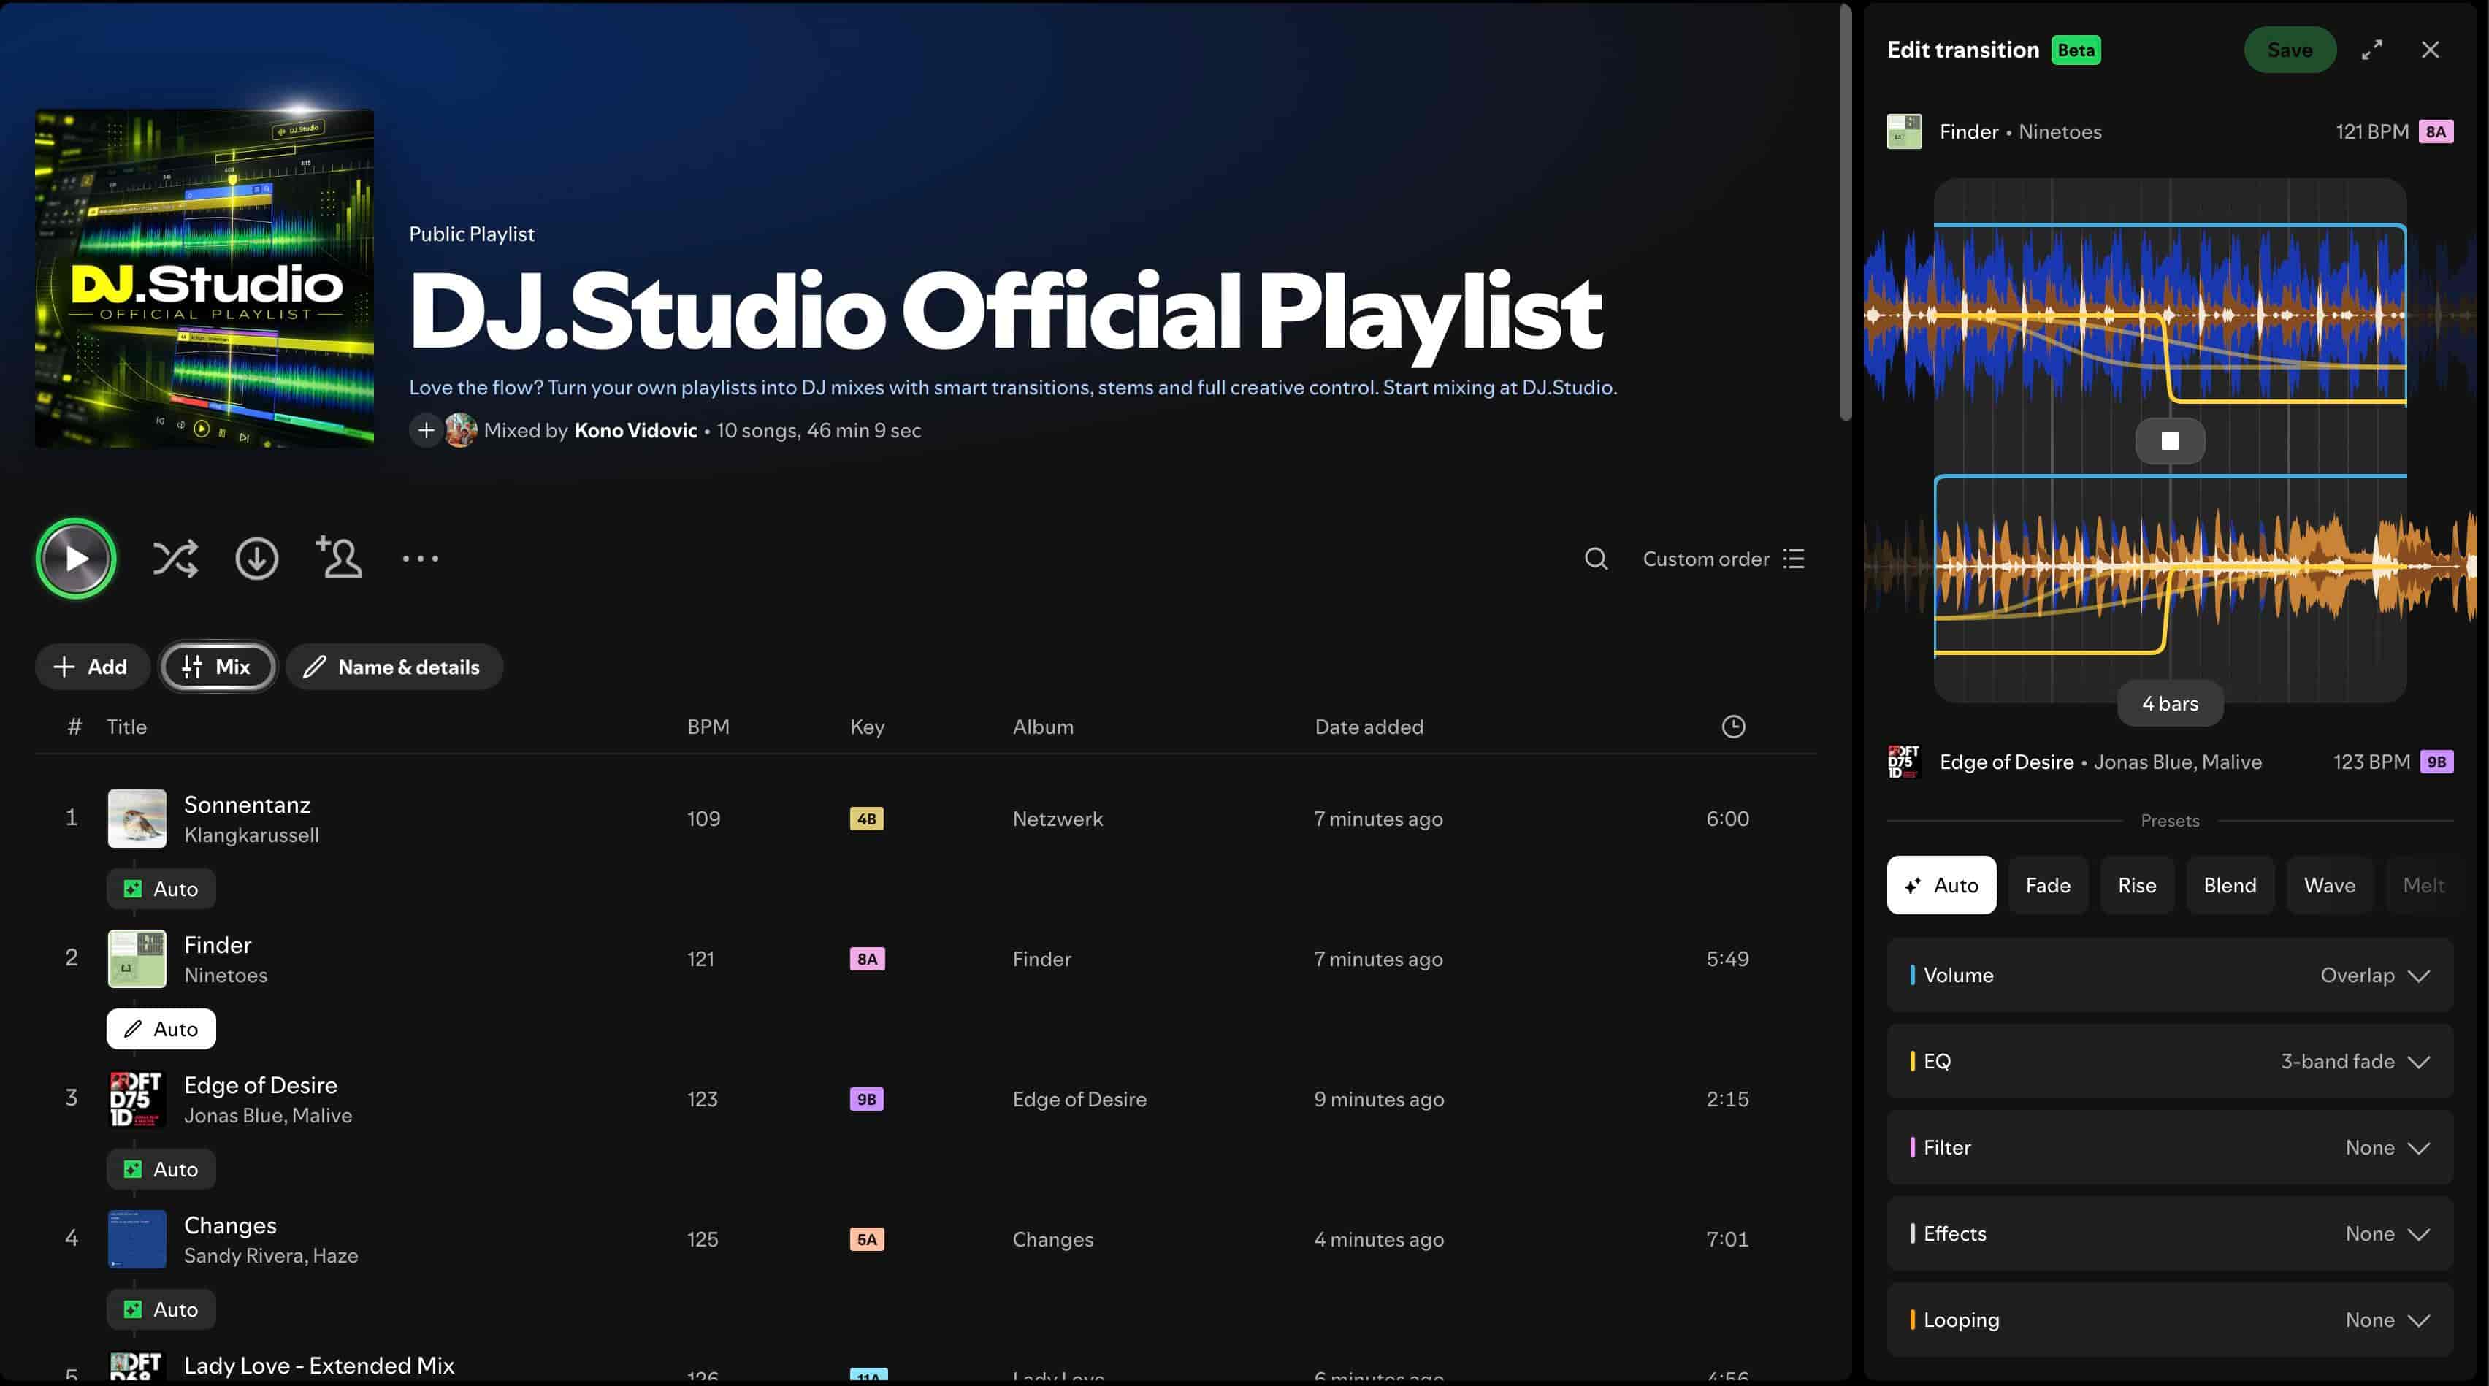The width and height of the screenshot is (2489, 1386).
Task: Search within the playlist using the magnifier
Action: [x=1597, y=558]
